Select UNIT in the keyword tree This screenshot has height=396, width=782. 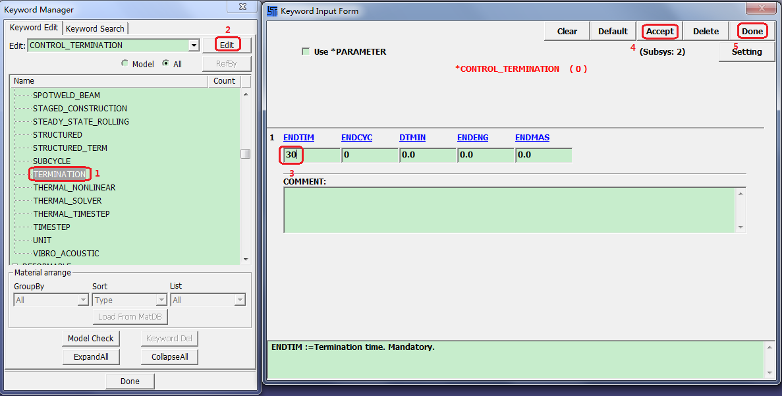coord(42,240)
